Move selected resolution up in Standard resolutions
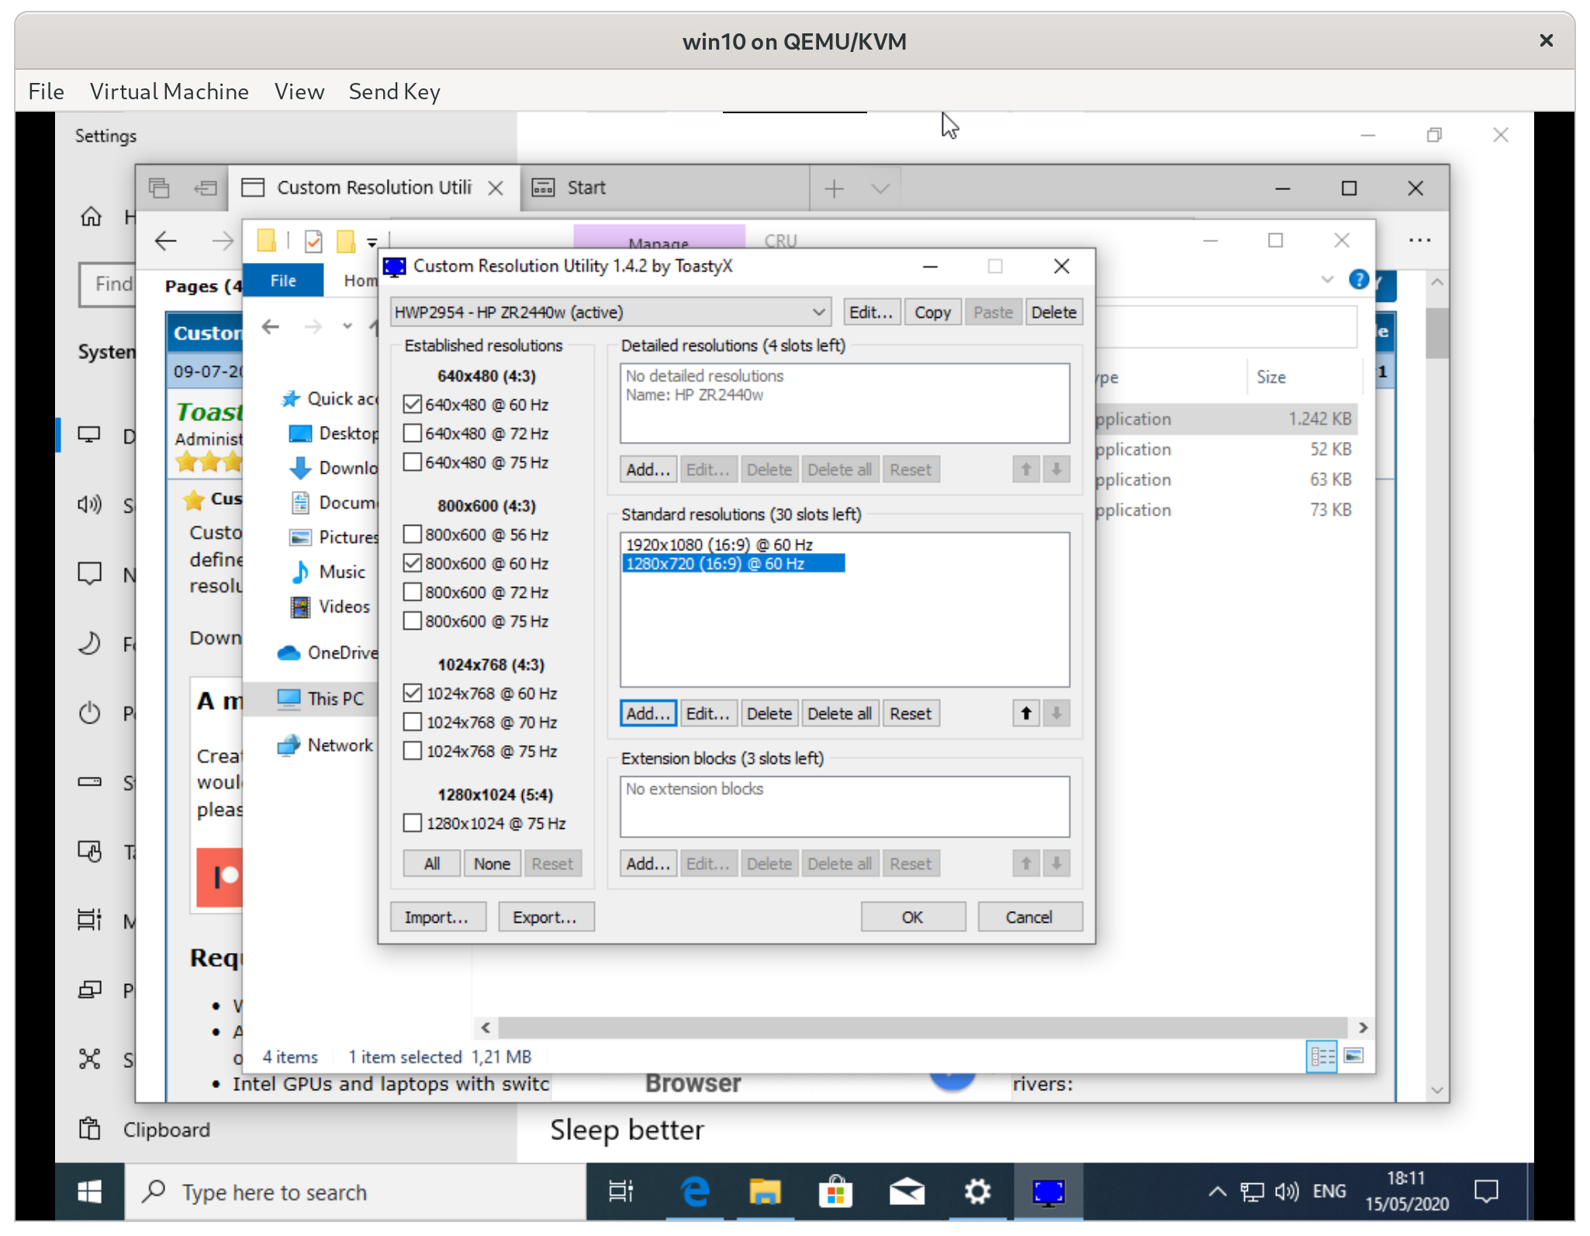 (1025, 713)
